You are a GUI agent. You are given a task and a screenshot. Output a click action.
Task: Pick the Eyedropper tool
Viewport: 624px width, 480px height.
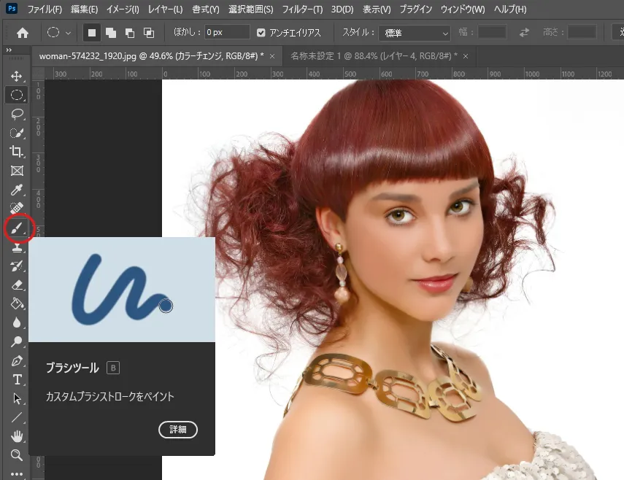(16, 190)
